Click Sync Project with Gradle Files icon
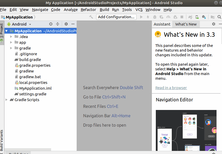Screen dimensions: 222x154 click(x=190, y=17)
